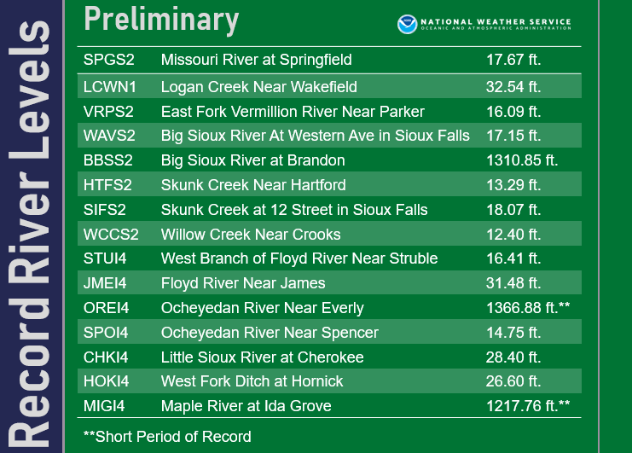Click 'Ocheyedan River Near Spencer'
Screen dimensions: 632x453
pyautogui.click(x=270, y=333)
